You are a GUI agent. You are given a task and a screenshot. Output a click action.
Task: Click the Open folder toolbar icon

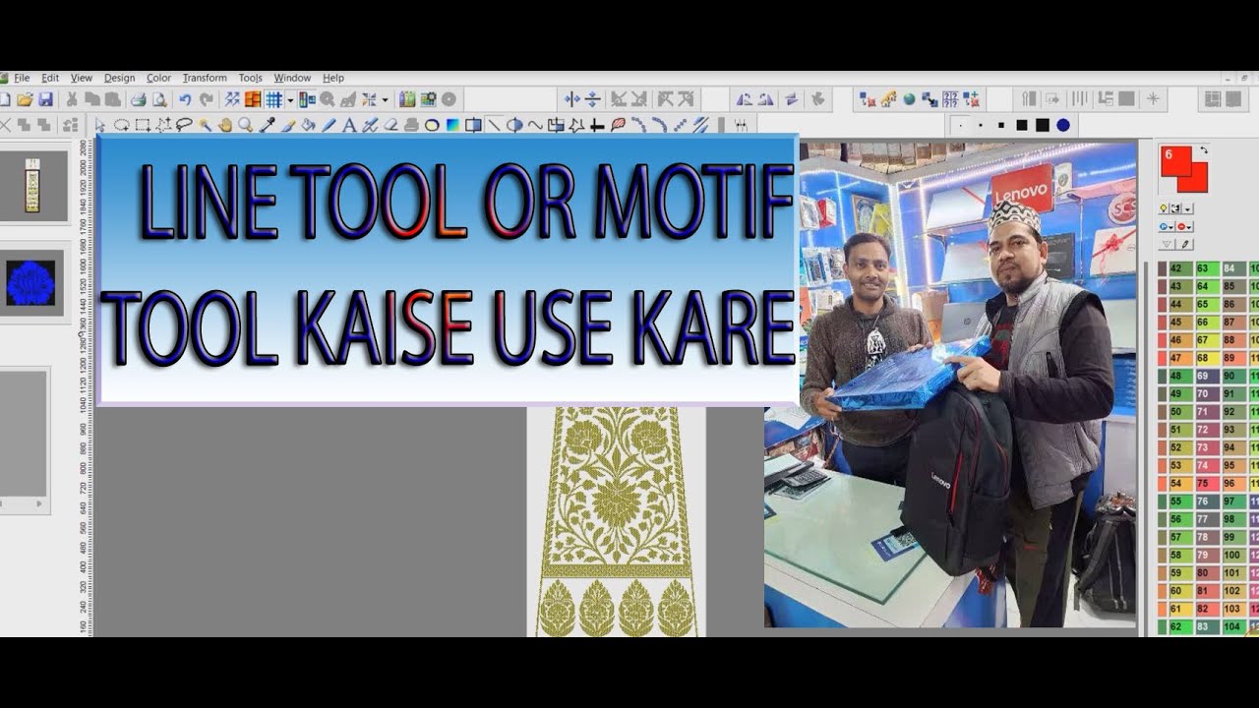25,99
